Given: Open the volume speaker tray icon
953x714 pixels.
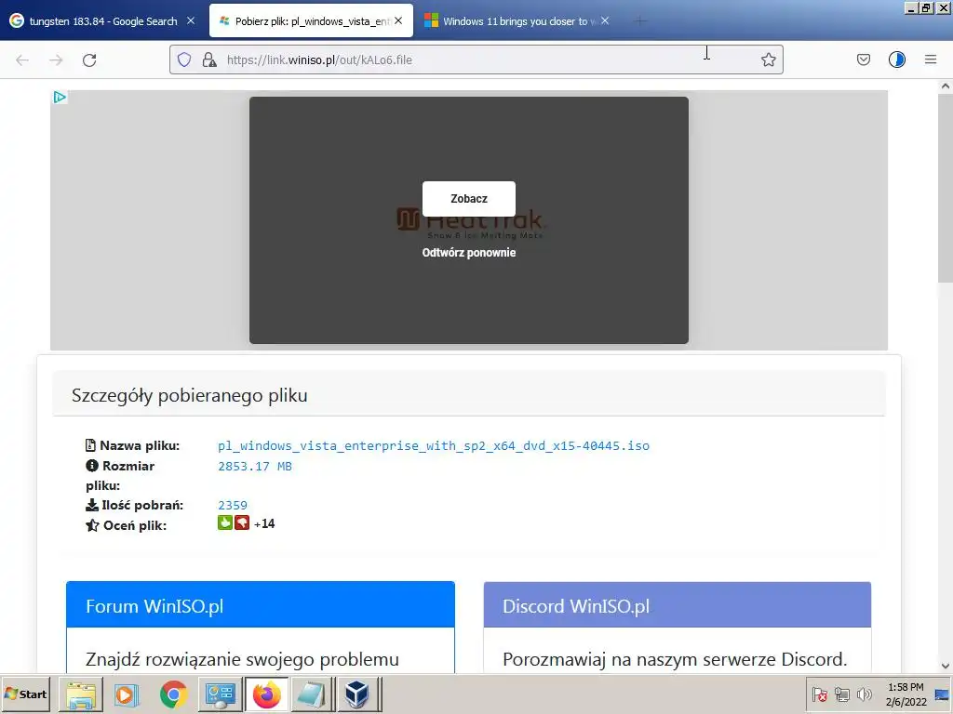Looking at the screenshot, I should 864,694.
